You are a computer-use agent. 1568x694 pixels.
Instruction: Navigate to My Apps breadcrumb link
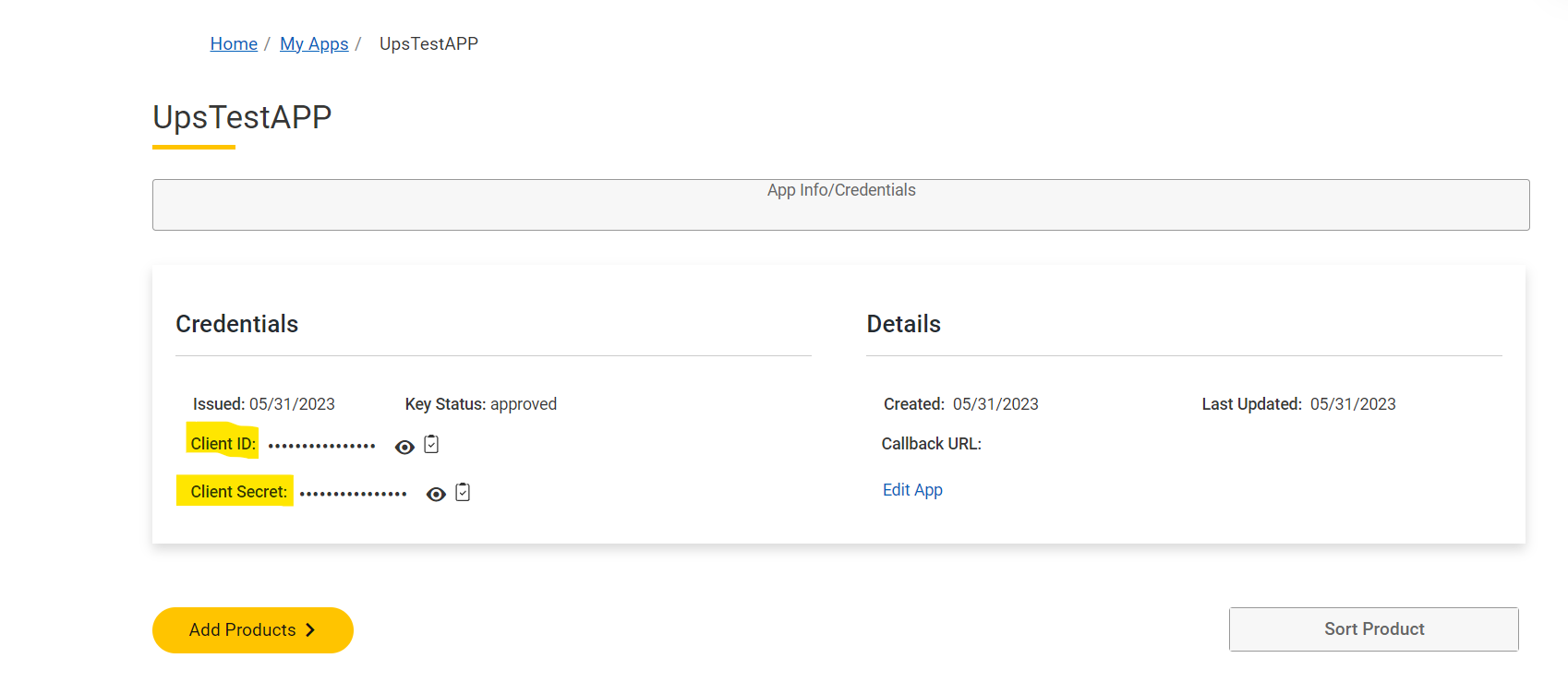[x=314, y=44]
